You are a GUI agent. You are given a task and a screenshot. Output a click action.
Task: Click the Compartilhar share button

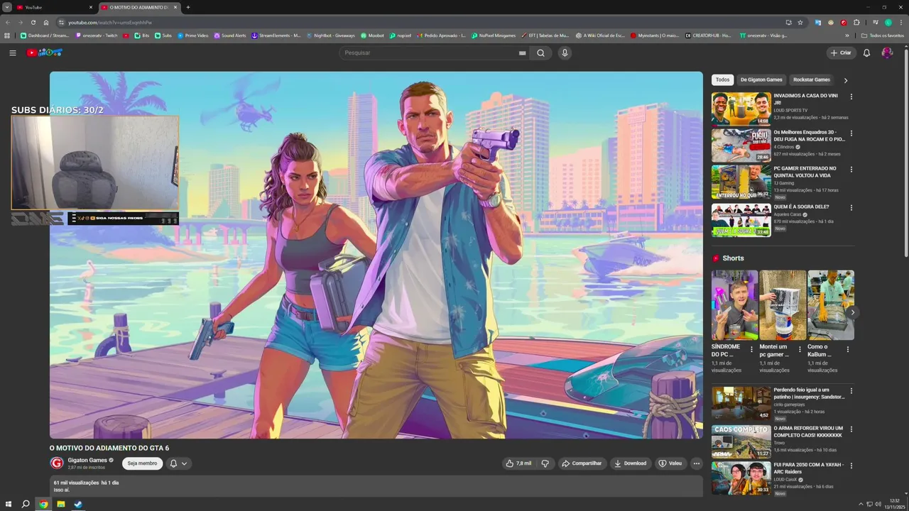tap(582, 463)
